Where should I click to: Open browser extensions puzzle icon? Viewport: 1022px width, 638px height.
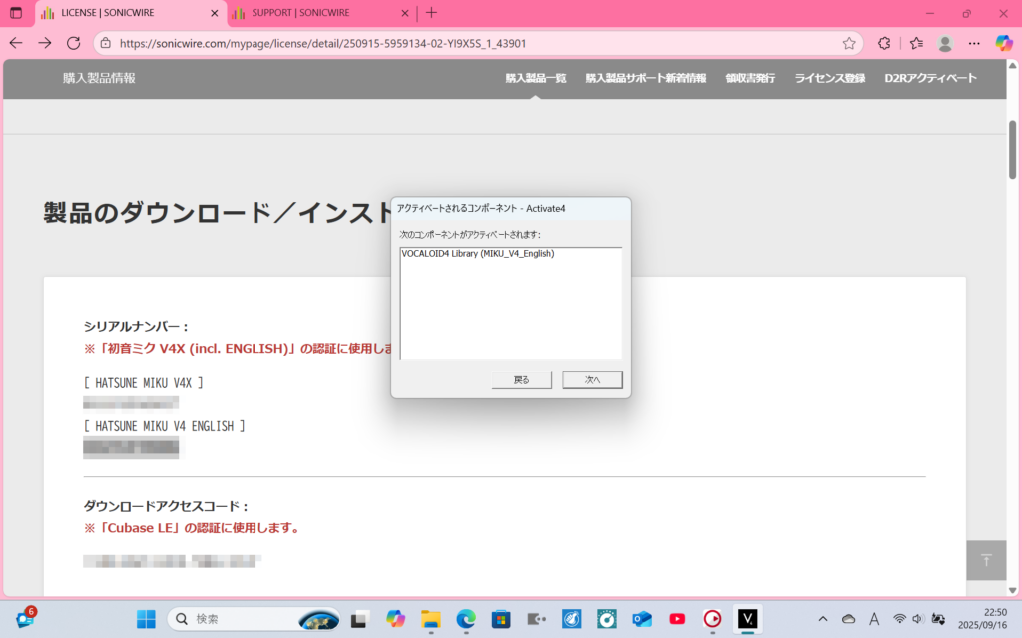(883, 43)
